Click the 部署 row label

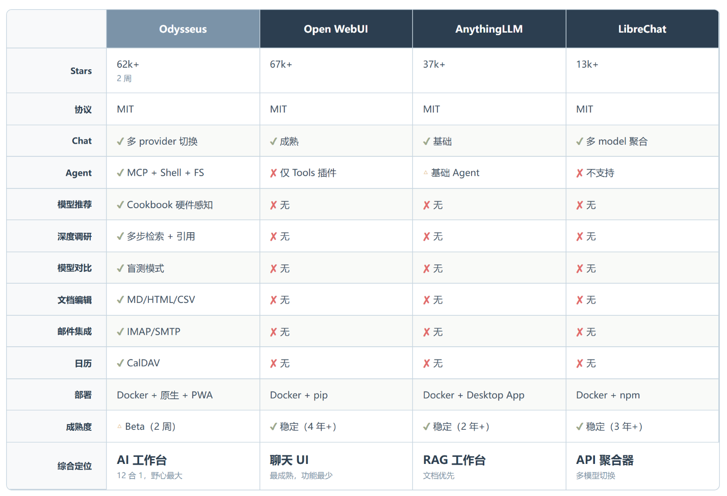point(83,395)
